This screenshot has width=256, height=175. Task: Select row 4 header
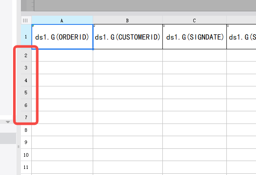coord(26,80)
